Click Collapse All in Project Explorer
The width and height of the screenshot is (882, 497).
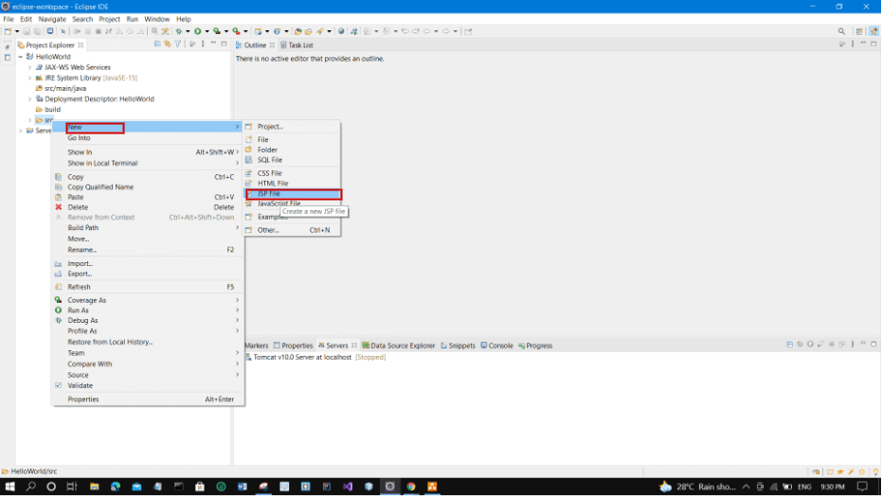(157, 44)
